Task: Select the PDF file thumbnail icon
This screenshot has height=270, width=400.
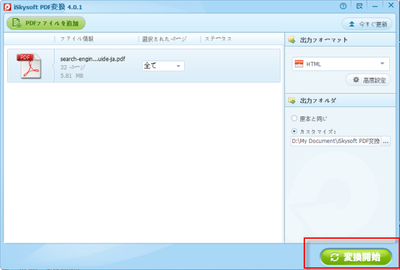Action: (x=29, y=66)
